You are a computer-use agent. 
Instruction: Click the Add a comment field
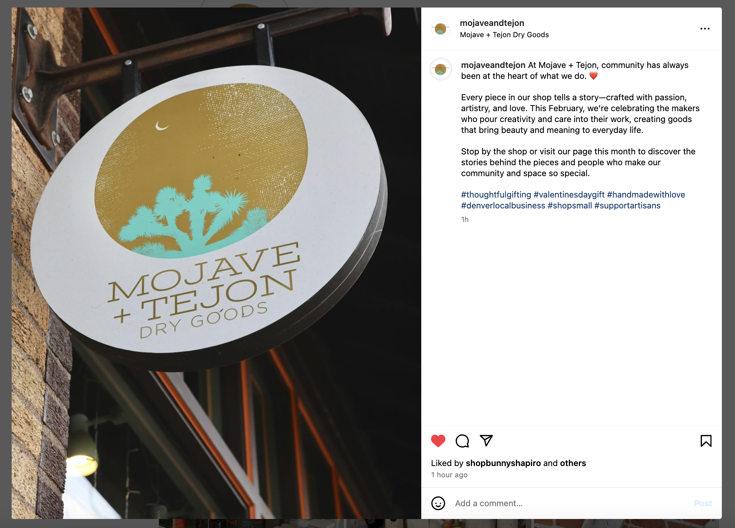[x=571, y=503]
